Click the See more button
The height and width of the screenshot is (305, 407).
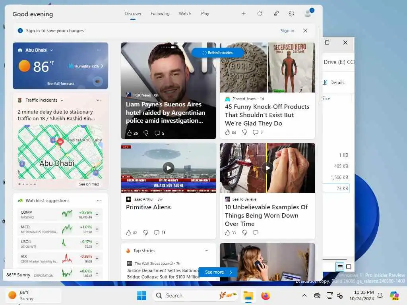pyautogui.click(x=218, y=272)
